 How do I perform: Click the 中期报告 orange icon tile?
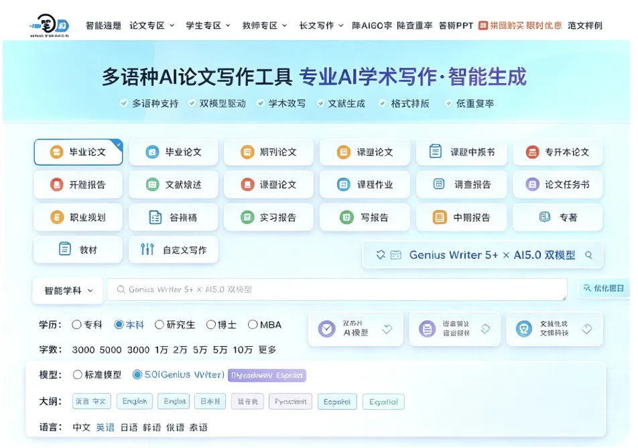coord(461,217)
